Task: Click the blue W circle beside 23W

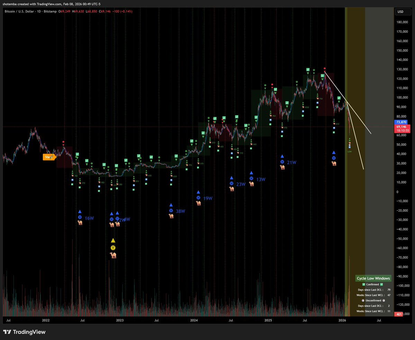Action: tap(231, 183)
